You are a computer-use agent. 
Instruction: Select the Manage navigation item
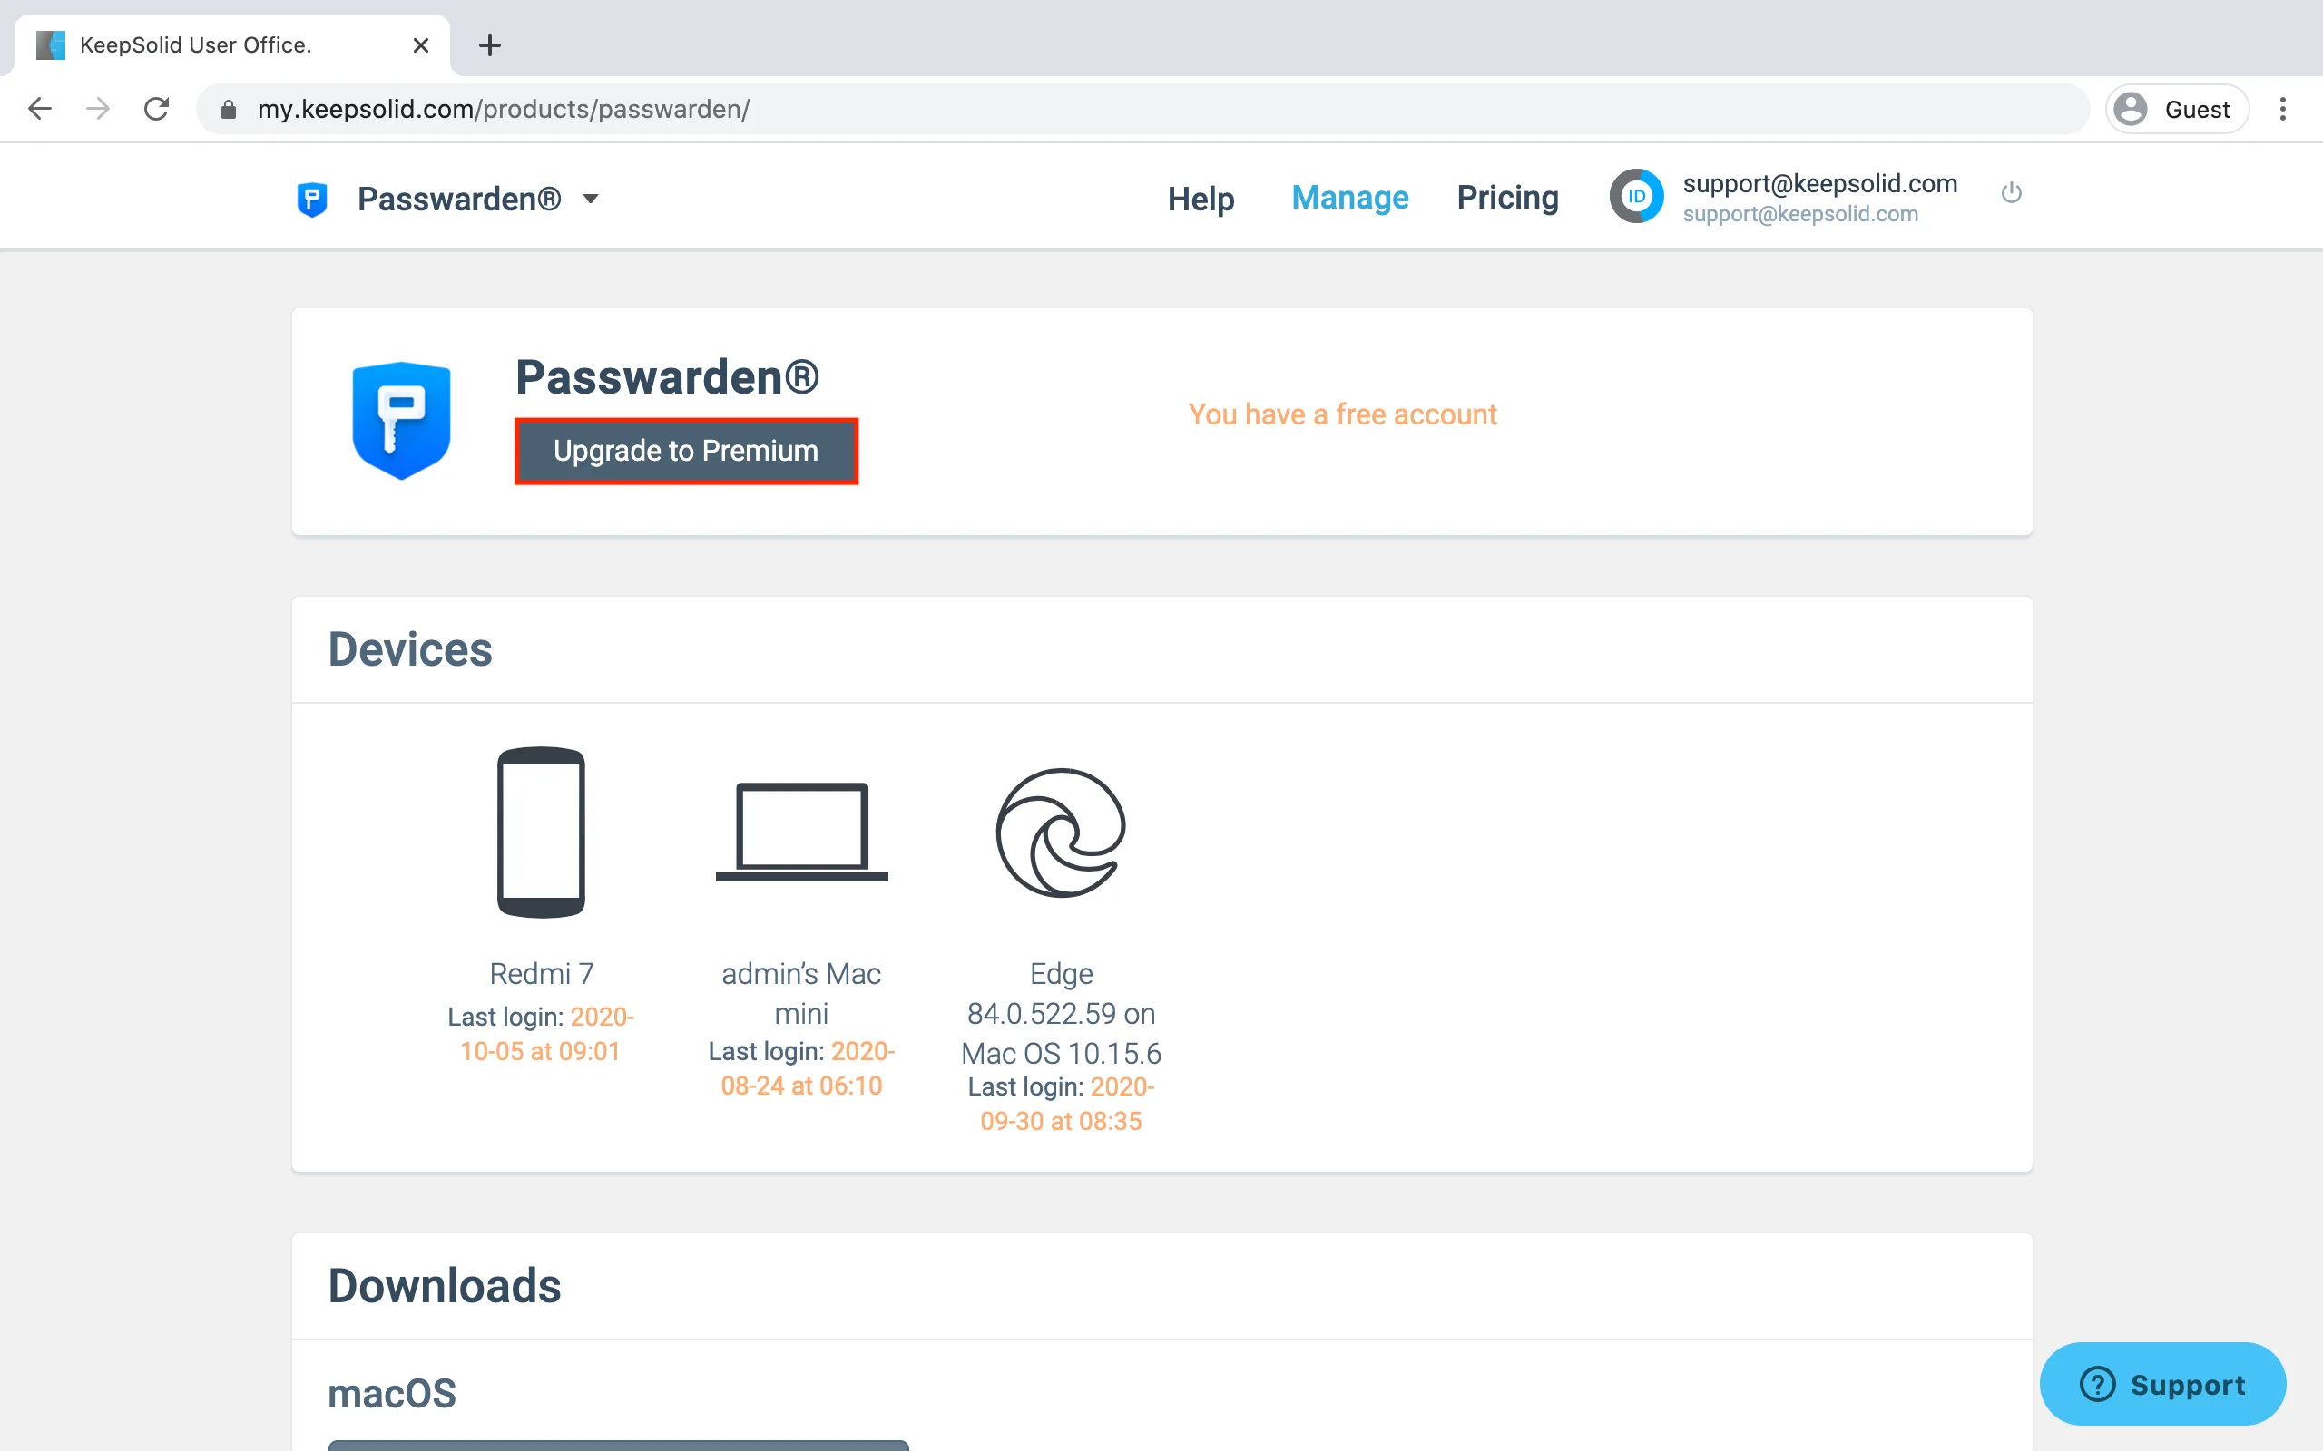pyautogui.click(x=1348, y=198)
